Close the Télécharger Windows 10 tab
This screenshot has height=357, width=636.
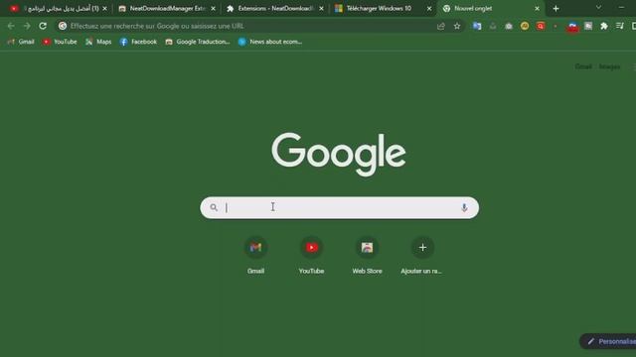[429, 9]
